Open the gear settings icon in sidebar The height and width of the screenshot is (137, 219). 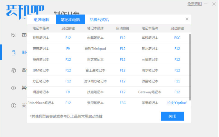14,88
